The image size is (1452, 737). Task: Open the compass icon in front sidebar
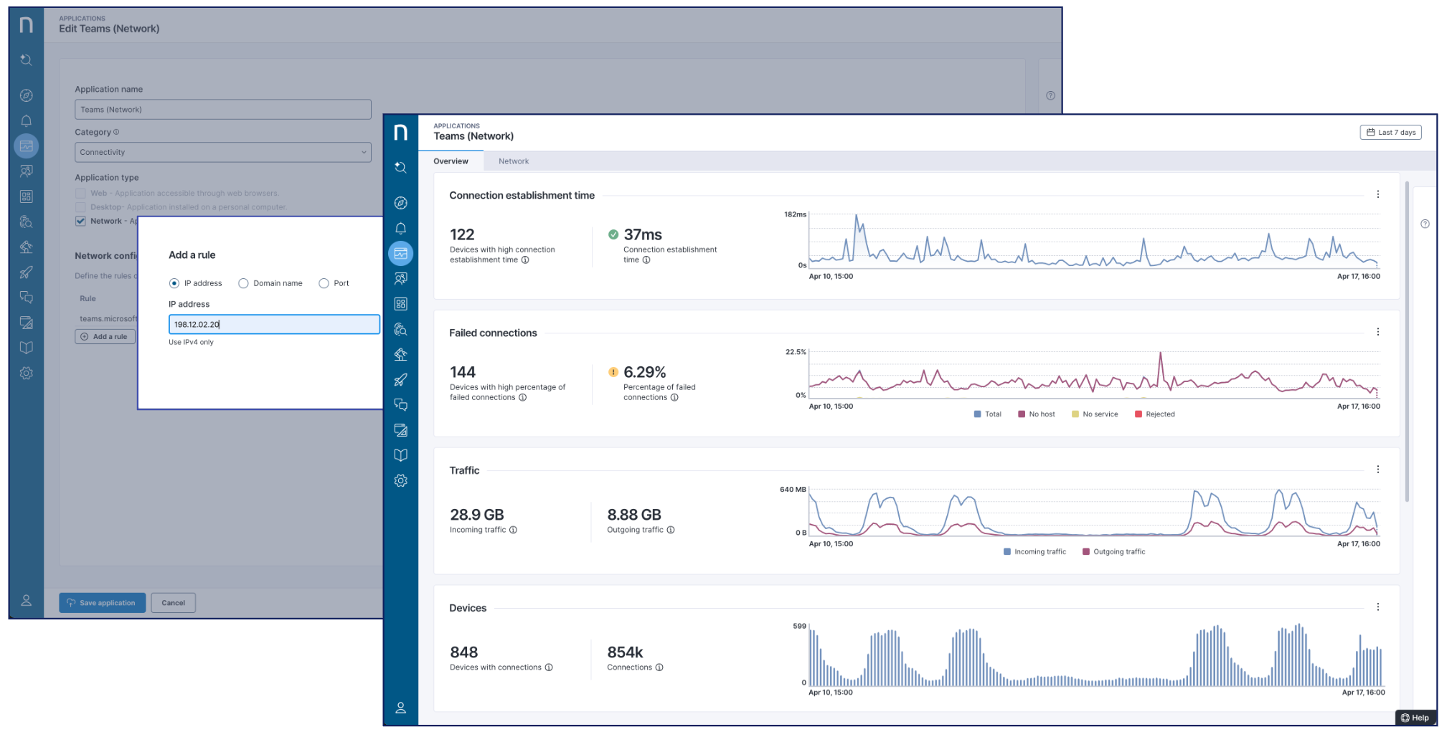click(400, 204)
